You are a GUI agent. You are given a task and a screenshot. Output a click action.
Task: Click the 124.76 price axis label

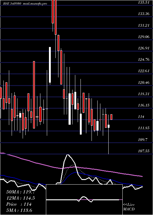click(x=144, y=60)
